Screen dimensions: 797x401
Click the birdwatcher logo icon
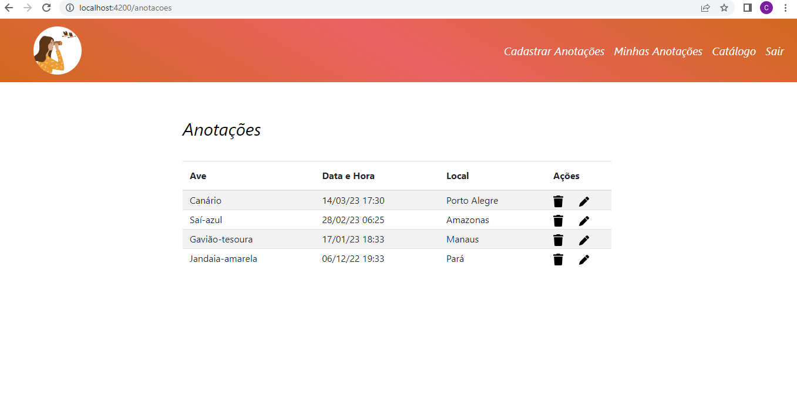(x=57, y=50)
